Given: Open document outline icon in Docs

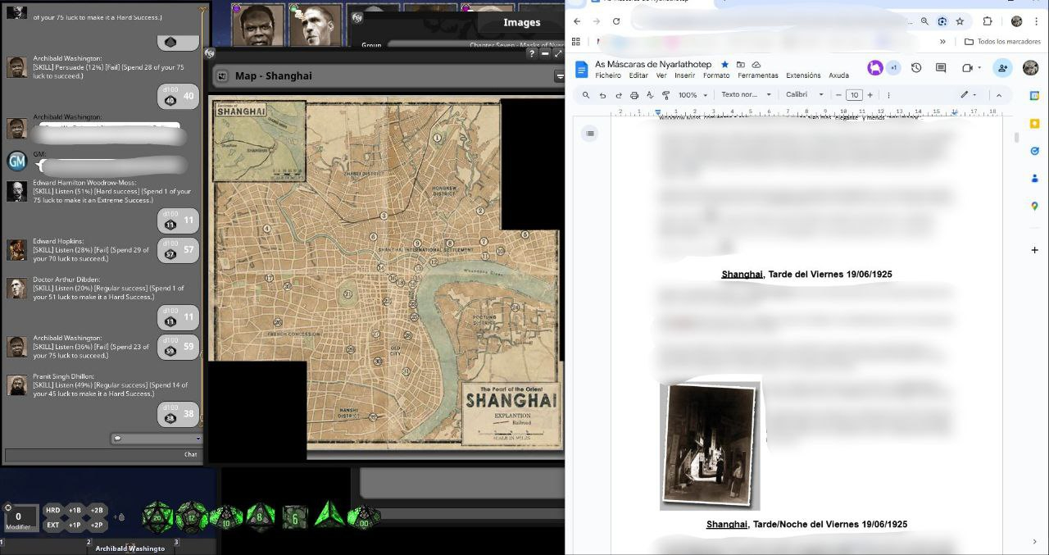Looking at the screenshot, I should pyautogui.click(x=589, y=134).
